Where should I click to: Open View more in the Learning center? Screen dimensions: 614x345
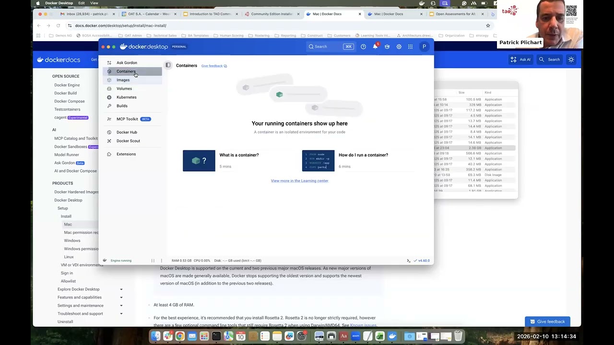point(299,181)
